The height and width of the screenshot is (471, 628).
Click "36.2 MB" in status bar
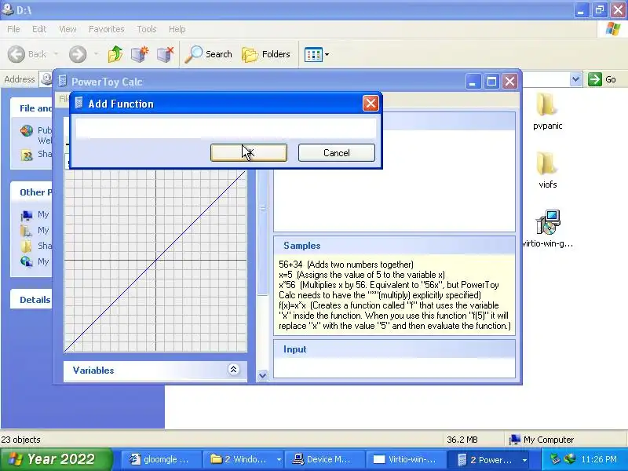(x=462, y=440)
